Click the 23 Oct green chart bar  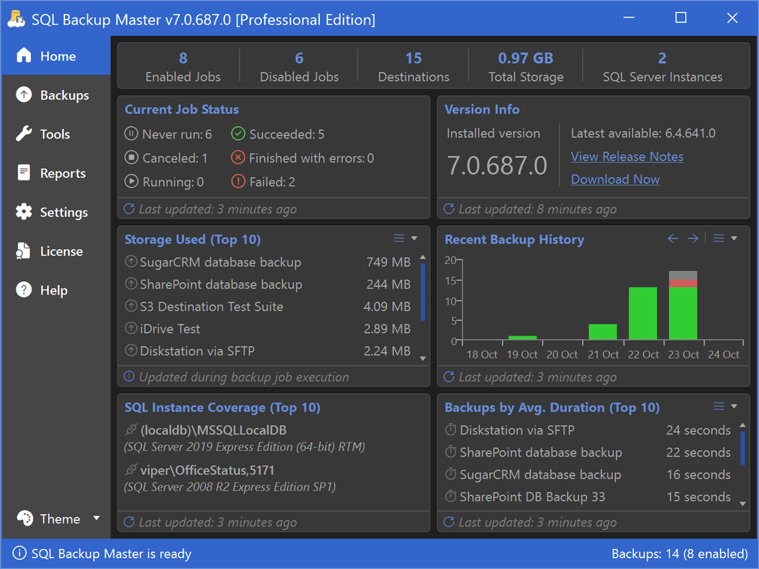pos(683,314)
